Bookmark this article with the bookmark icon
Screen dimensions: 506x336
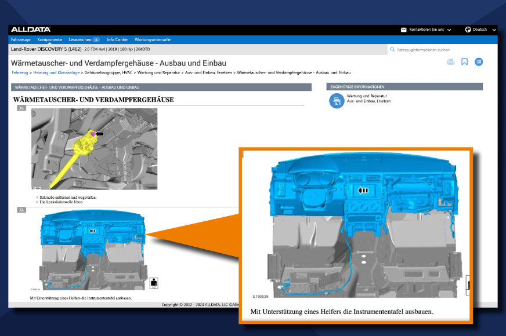(464, 62)
